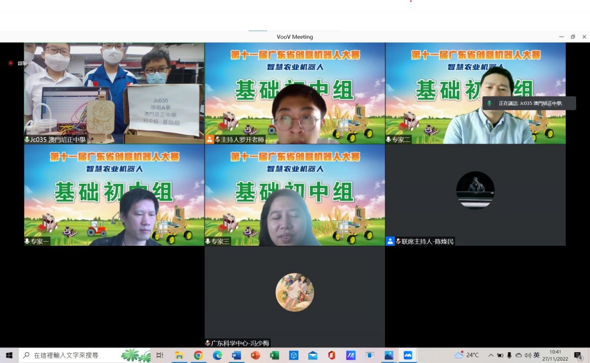Switch to VooV Meeting taskbar icon
Image resolution: width=590 pixels, height=363 pixels.
point(407,355)
